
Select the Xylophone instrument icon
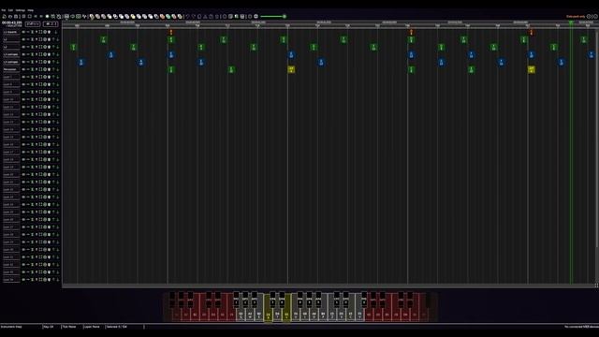point(145,17)
